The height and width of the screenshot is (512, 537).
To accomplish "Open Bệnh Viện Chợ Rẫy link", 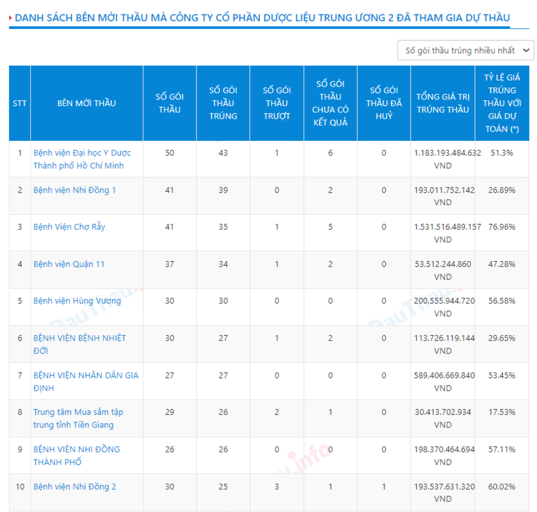I will coord(69,227).
